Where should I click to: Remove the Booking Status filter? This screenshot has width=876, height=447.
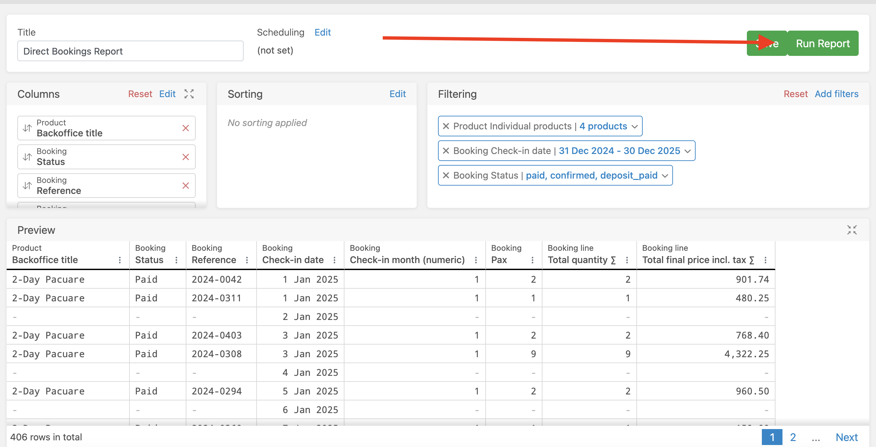pos(446,175)
